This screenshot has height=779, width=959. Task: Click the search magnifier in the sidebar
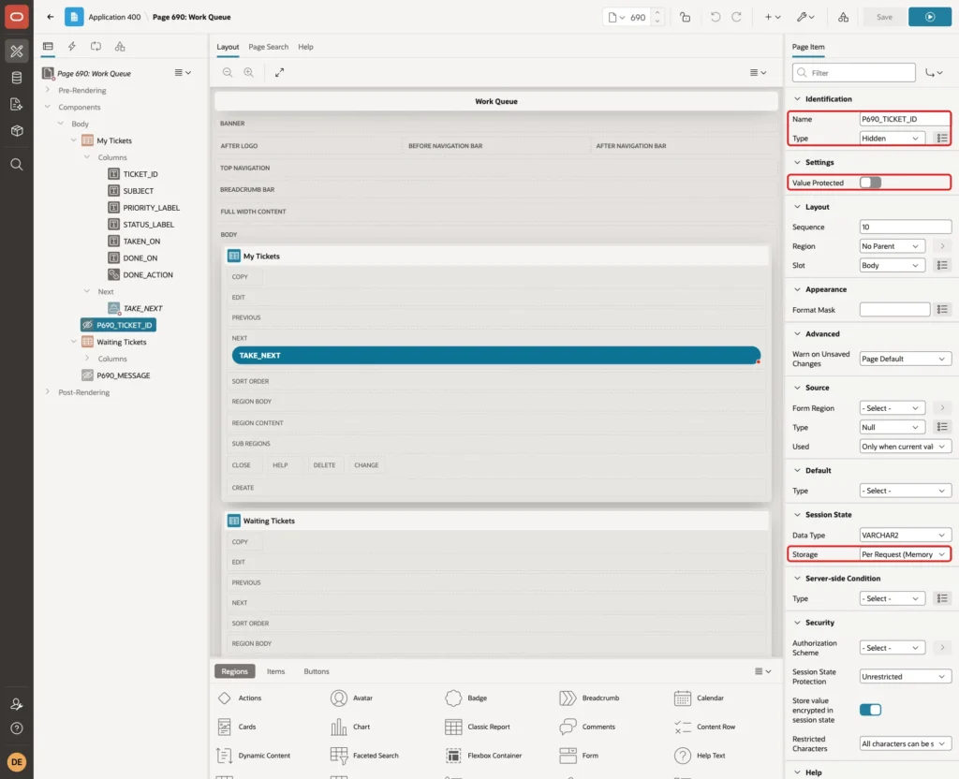tap(17, 165)
